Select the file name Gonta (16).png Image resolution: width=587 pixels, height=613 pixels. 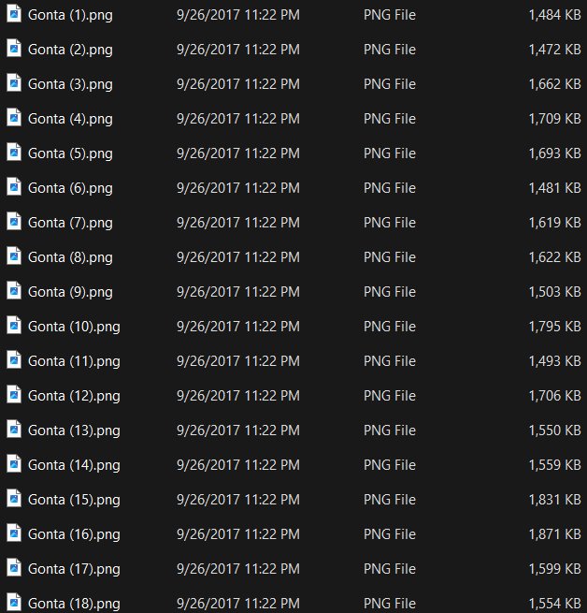coord(74,534)
